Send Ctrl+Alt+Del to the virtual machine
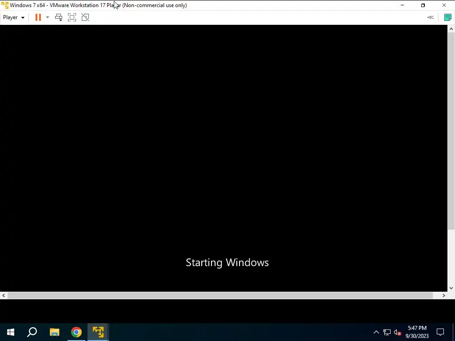 coord(59,17)
